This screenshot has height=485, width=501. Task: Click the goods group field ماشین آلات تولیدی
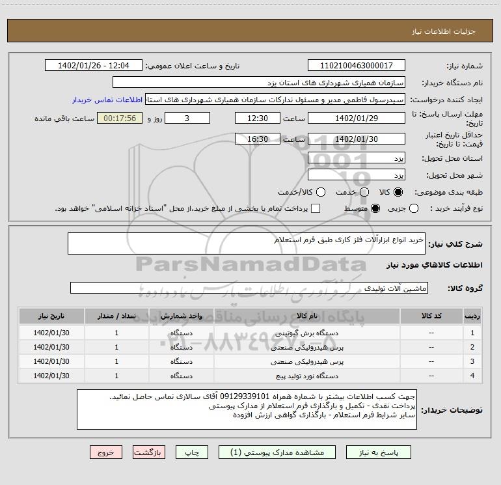(x=249, y=288)
